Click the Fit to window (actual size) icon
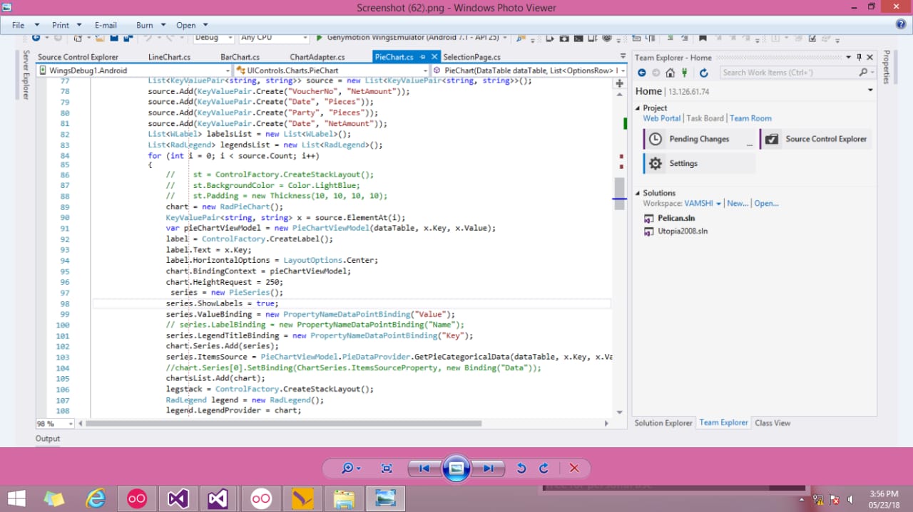Image resolution: width=913 pixels, height=512 pixels. [387, 468]
